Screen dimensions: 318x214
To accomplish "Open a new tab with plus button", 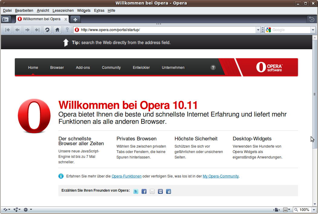I will click(x=75, y=19).
